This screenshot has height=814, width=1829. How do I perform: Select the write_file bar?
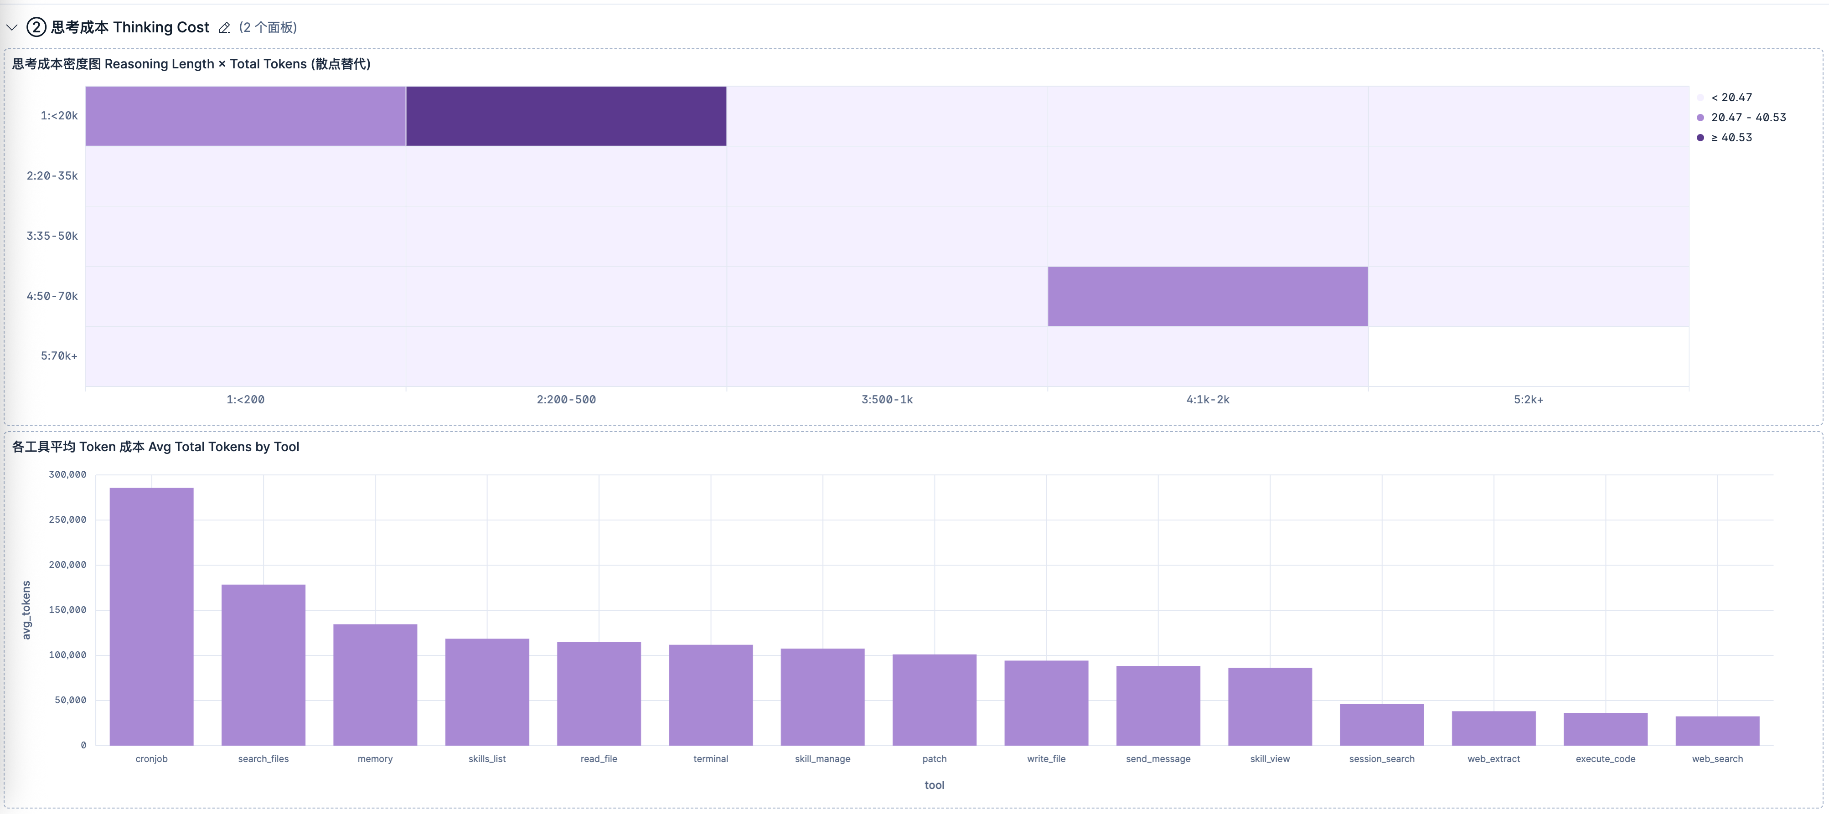click(1047, 703)
